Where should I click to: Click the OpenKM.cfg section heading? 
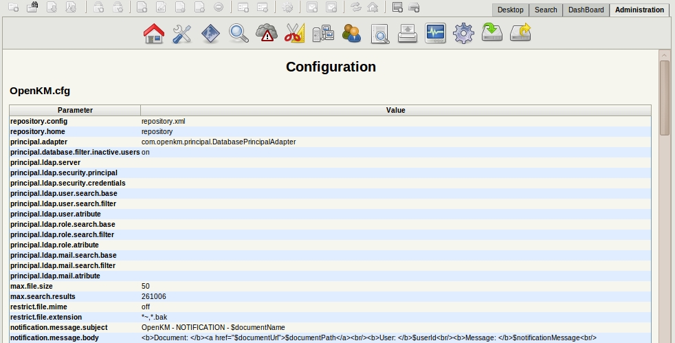point(40,91)
